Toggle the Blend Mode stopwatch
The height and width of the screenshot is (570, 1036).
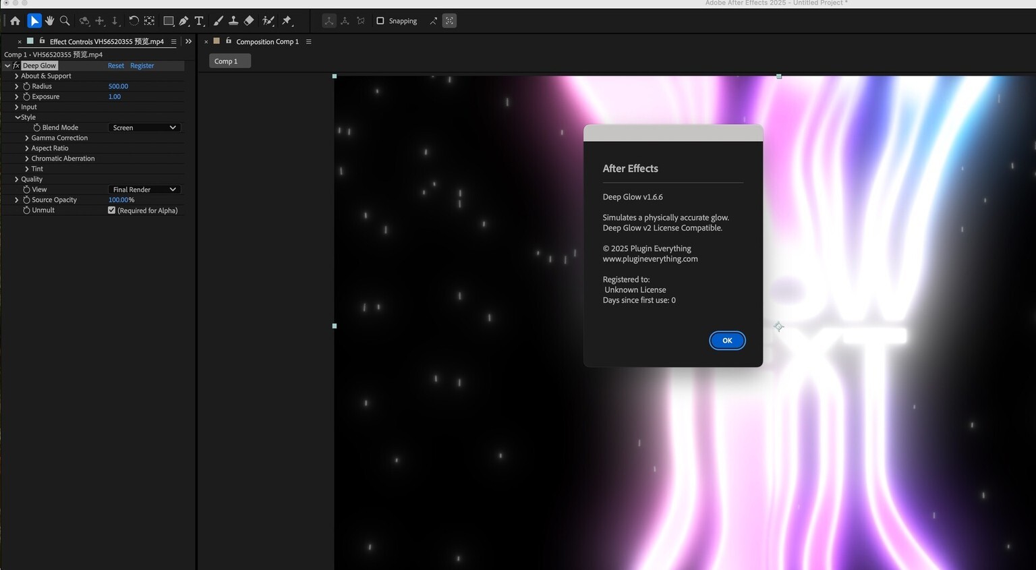[x=36, y=127]
